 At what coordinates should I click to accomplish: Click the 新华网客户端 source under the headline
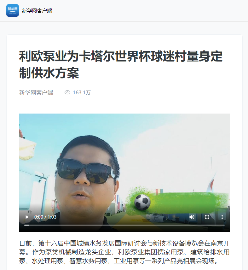[x=36, y=93]
